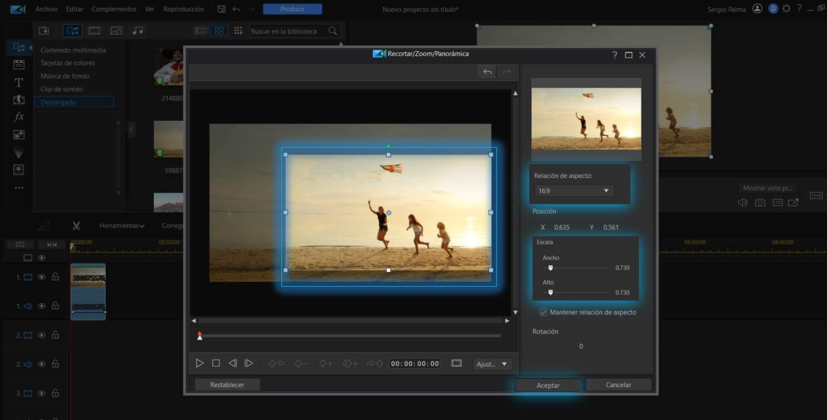Open the Ajust... zoom dropdown

pos(492,364)
